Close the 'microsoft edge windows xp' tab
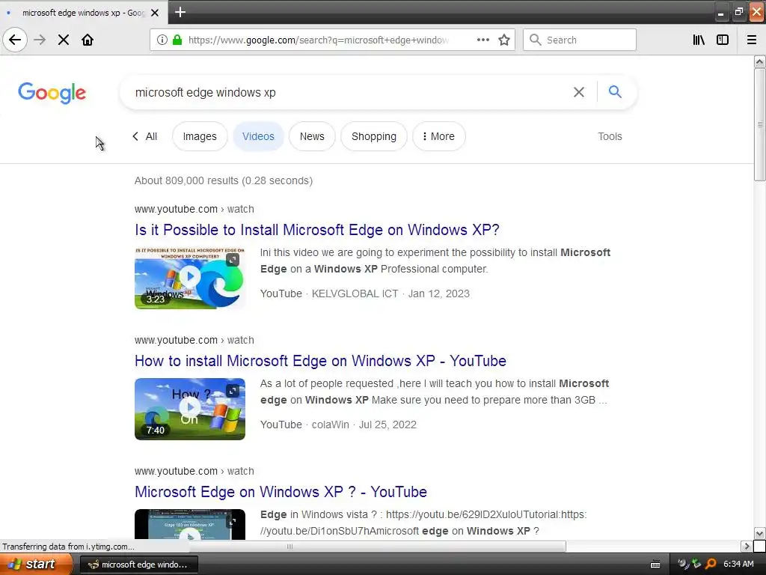Screen dimensions: 766x575 coord(155,13)
